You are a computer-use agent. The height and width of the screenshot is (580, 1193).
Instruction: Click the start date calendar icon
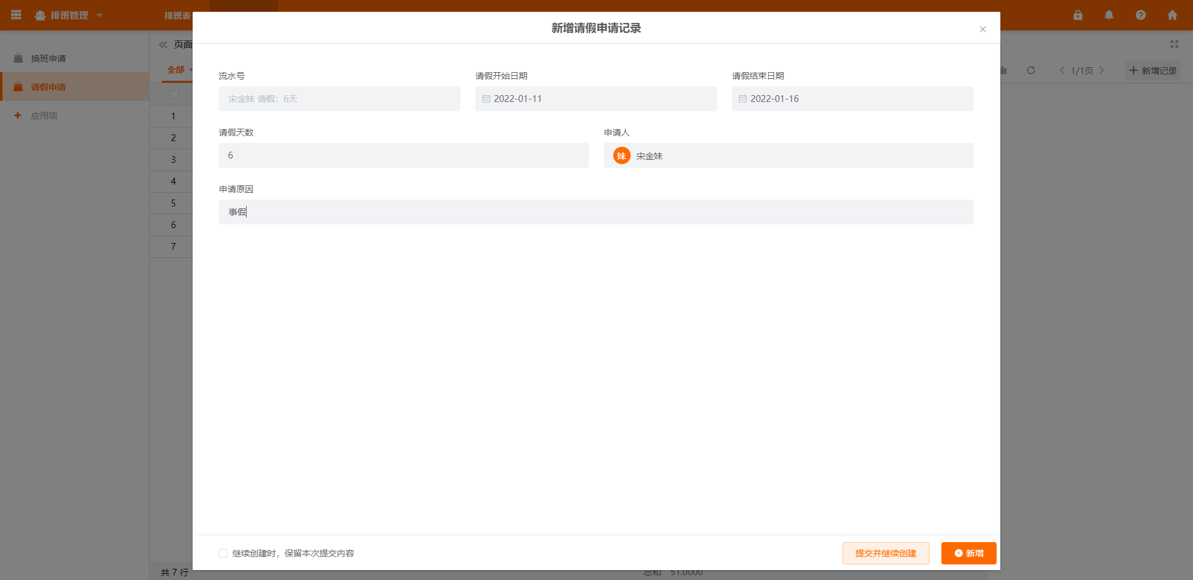point(486,99)
